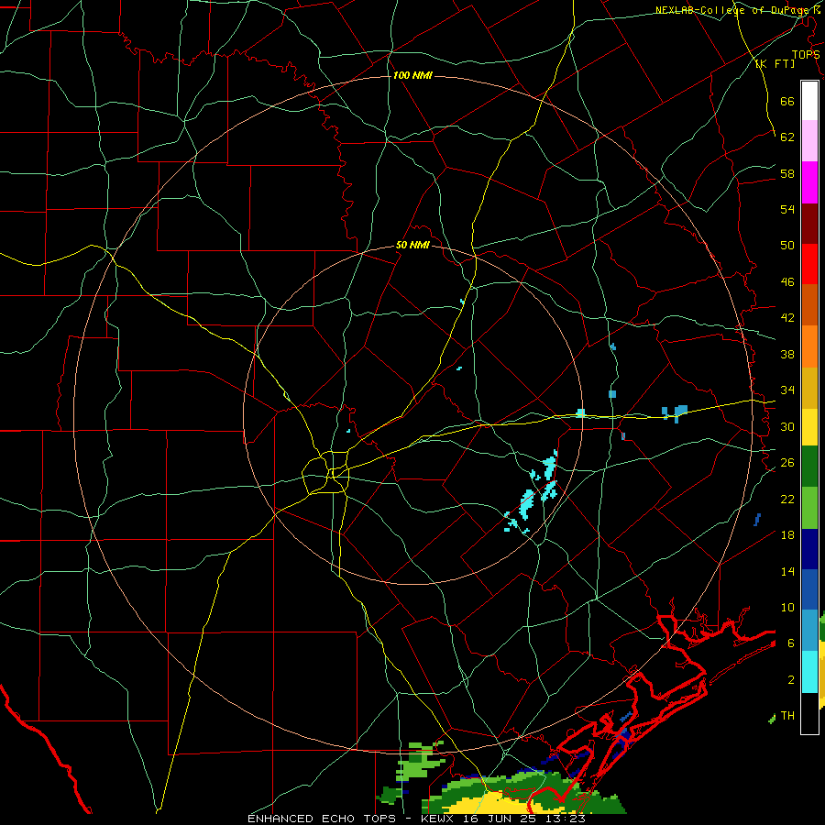The image size is (825, 825).
Task: Click the light green 22 kft legend swatch
Action: pos(809,508)
